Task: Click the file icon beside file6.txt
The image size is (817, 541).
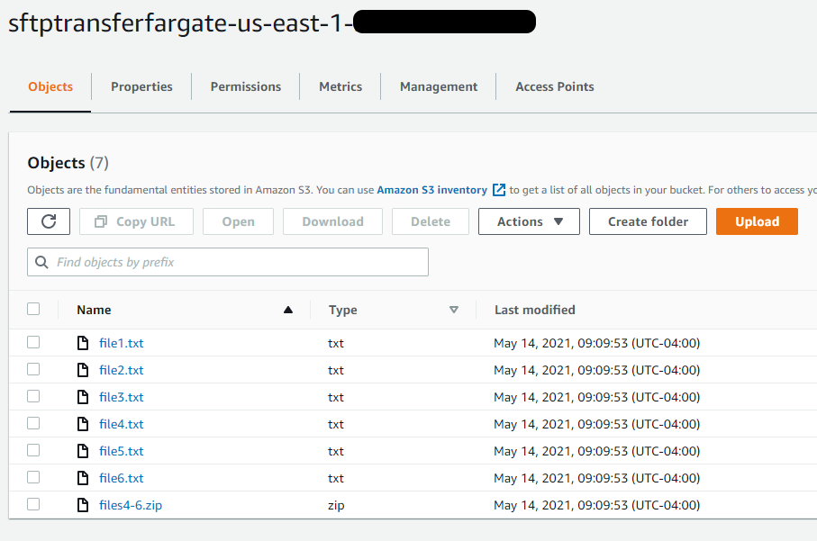Action: click(82, 477)
